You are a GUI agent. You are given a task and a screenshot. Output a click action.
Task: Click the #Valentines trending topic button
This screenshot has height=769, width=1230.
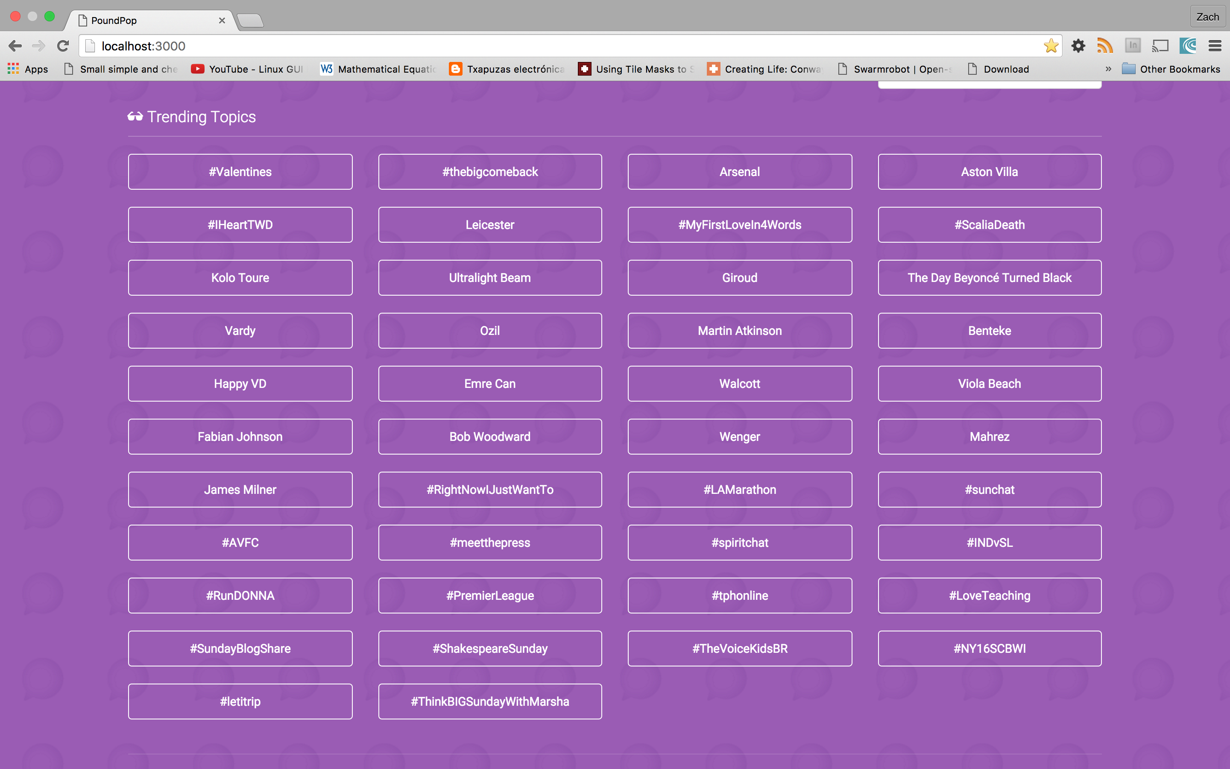[240, 172]
